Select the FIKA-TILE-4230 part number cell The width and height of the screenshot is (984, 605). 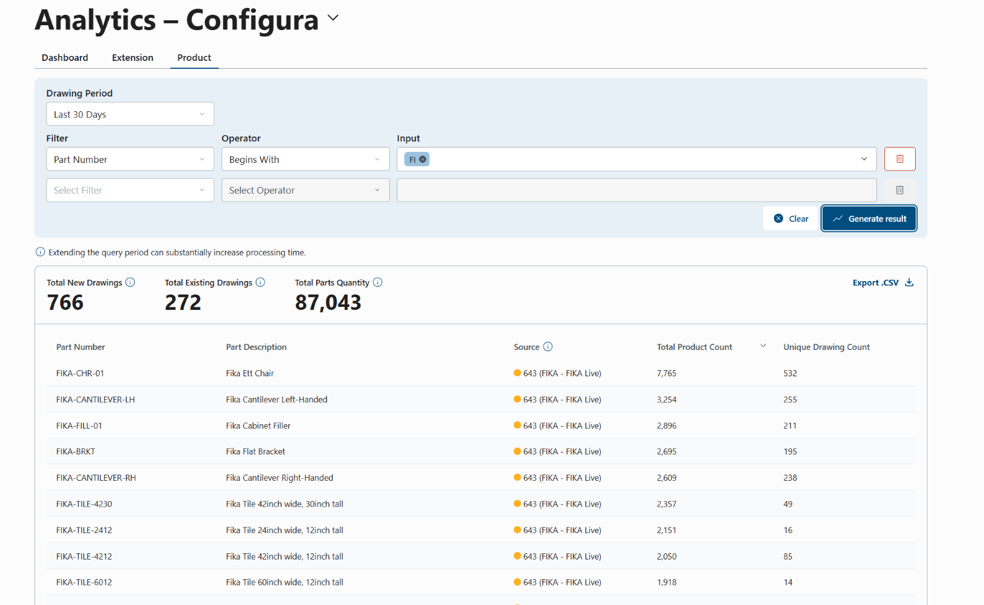click(84, 504)
